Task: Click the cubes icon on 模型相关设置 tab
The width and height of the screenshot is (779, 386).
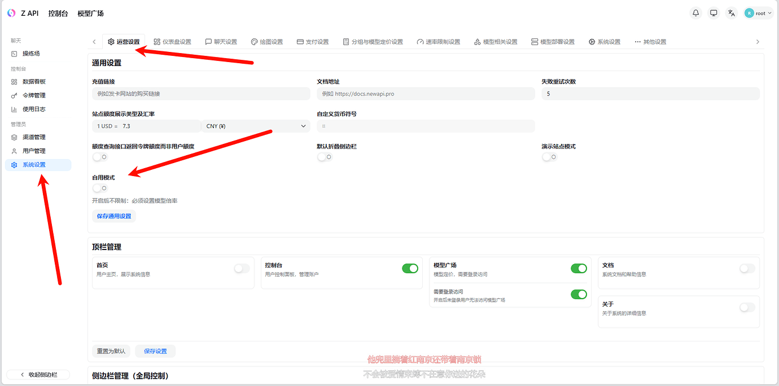Action: click(x=478, y=42)
